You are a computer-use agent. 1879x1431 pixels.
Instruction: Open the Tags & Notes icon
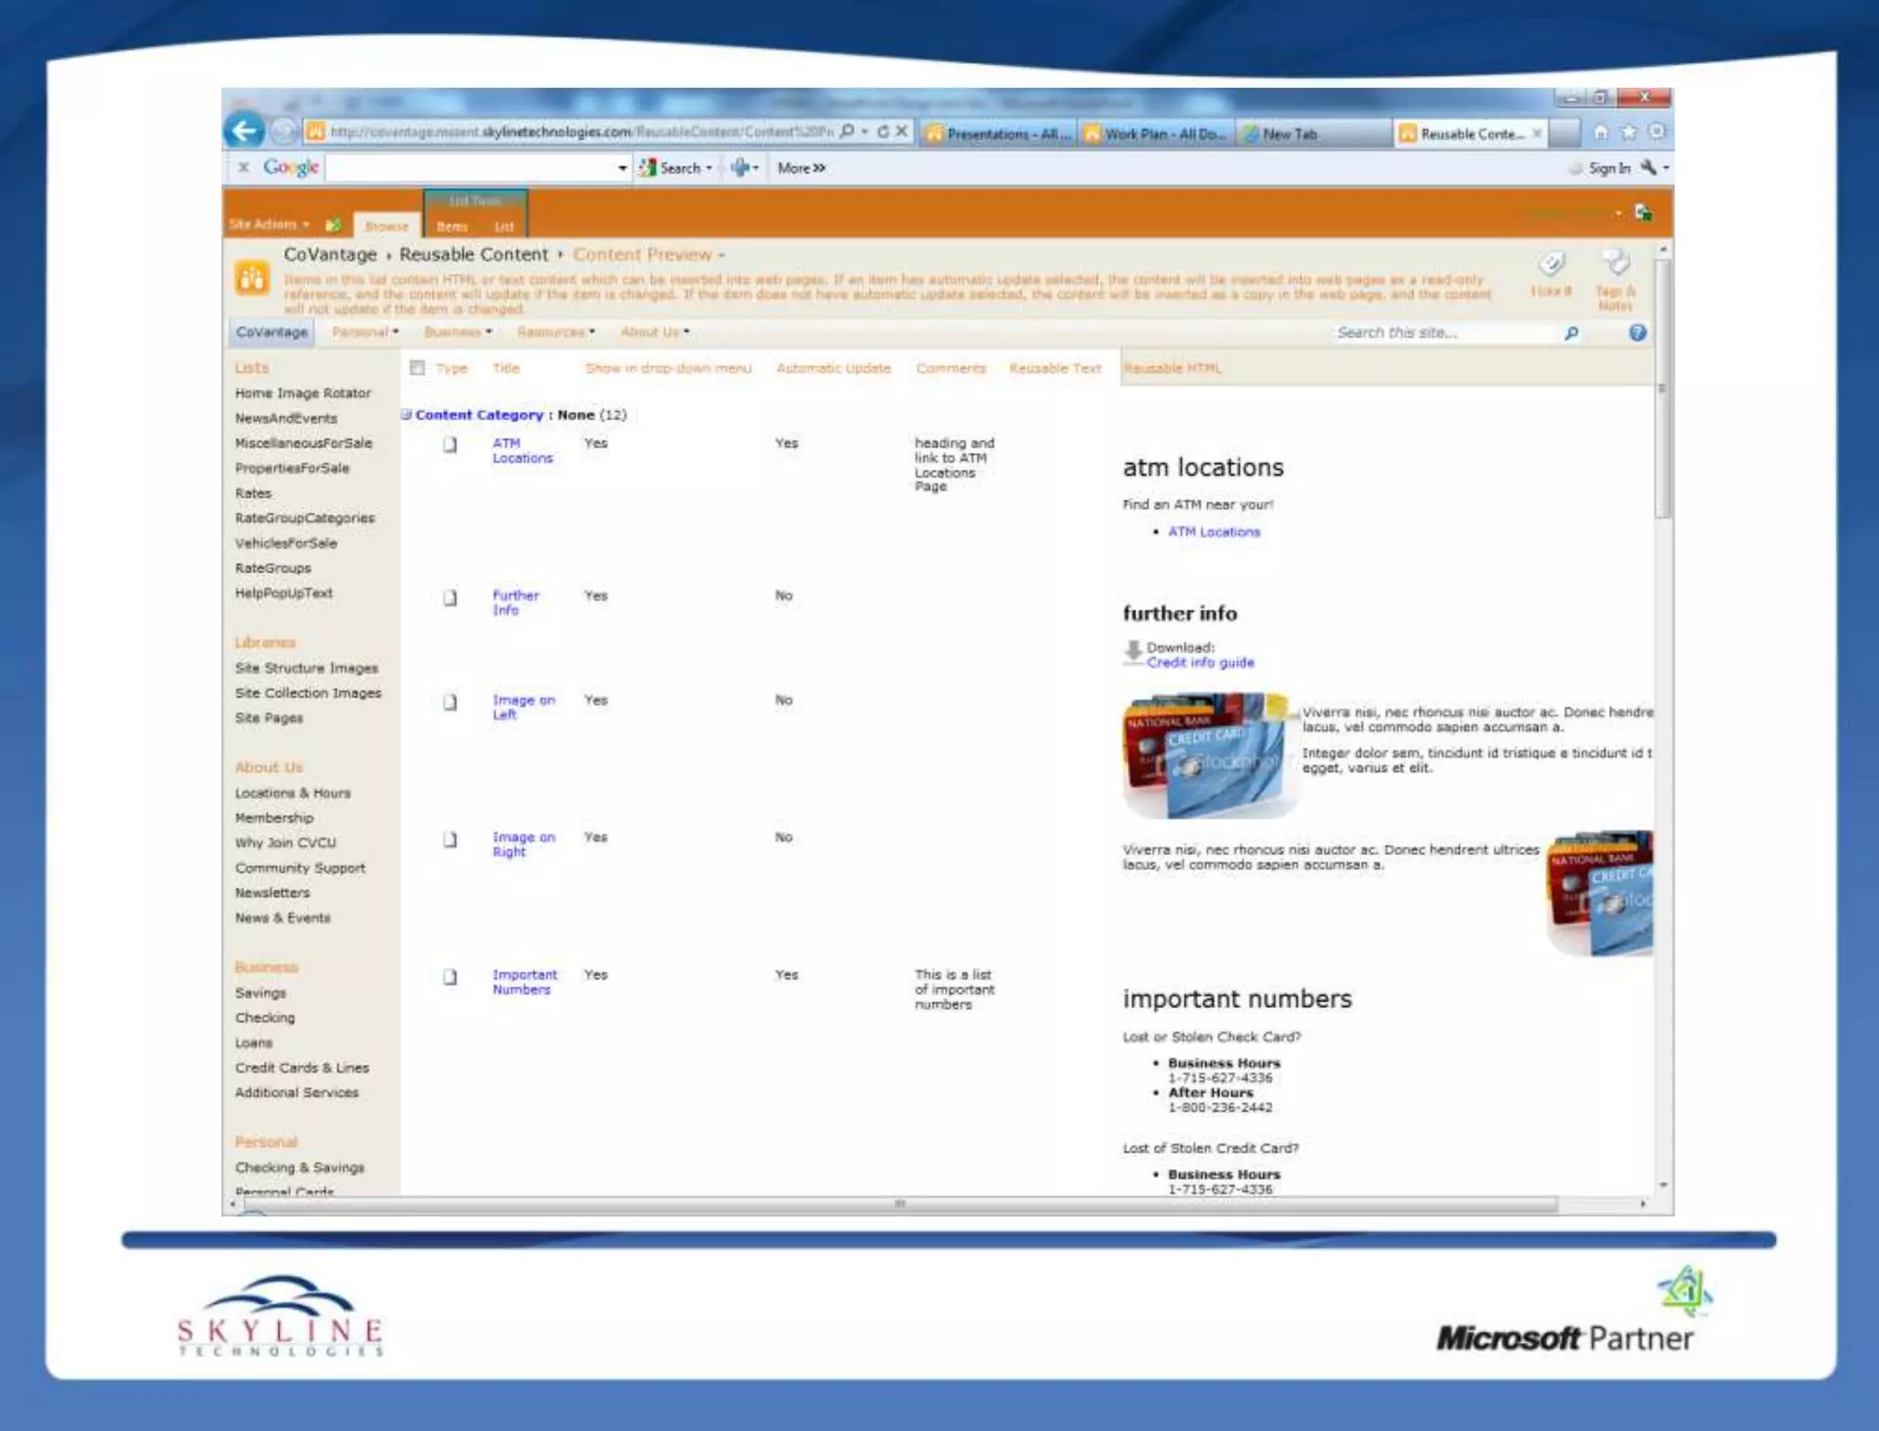(x=1615, y=263)
